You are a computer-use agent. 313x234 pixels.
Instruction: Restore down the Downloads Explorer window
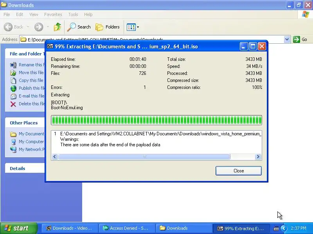tap(299, 5)
